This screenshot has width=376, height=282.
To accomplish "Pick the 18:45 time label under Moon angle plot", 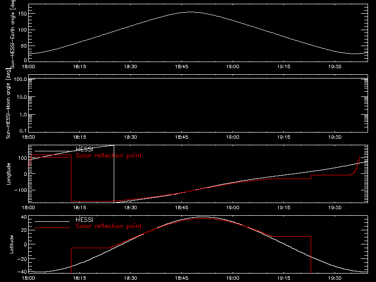I will click(x=181, y=137).
